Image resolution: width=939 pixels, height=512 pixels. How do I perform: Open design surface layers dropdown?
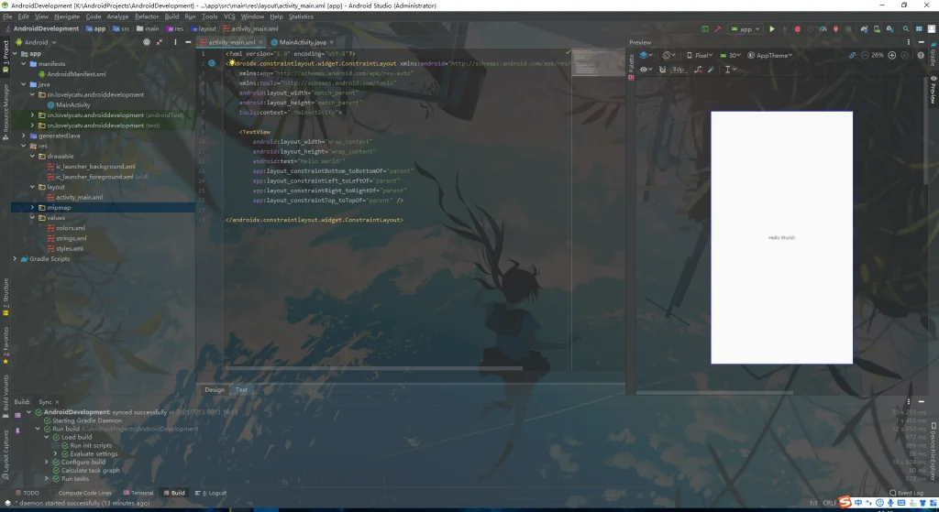(x=646, y=55)
